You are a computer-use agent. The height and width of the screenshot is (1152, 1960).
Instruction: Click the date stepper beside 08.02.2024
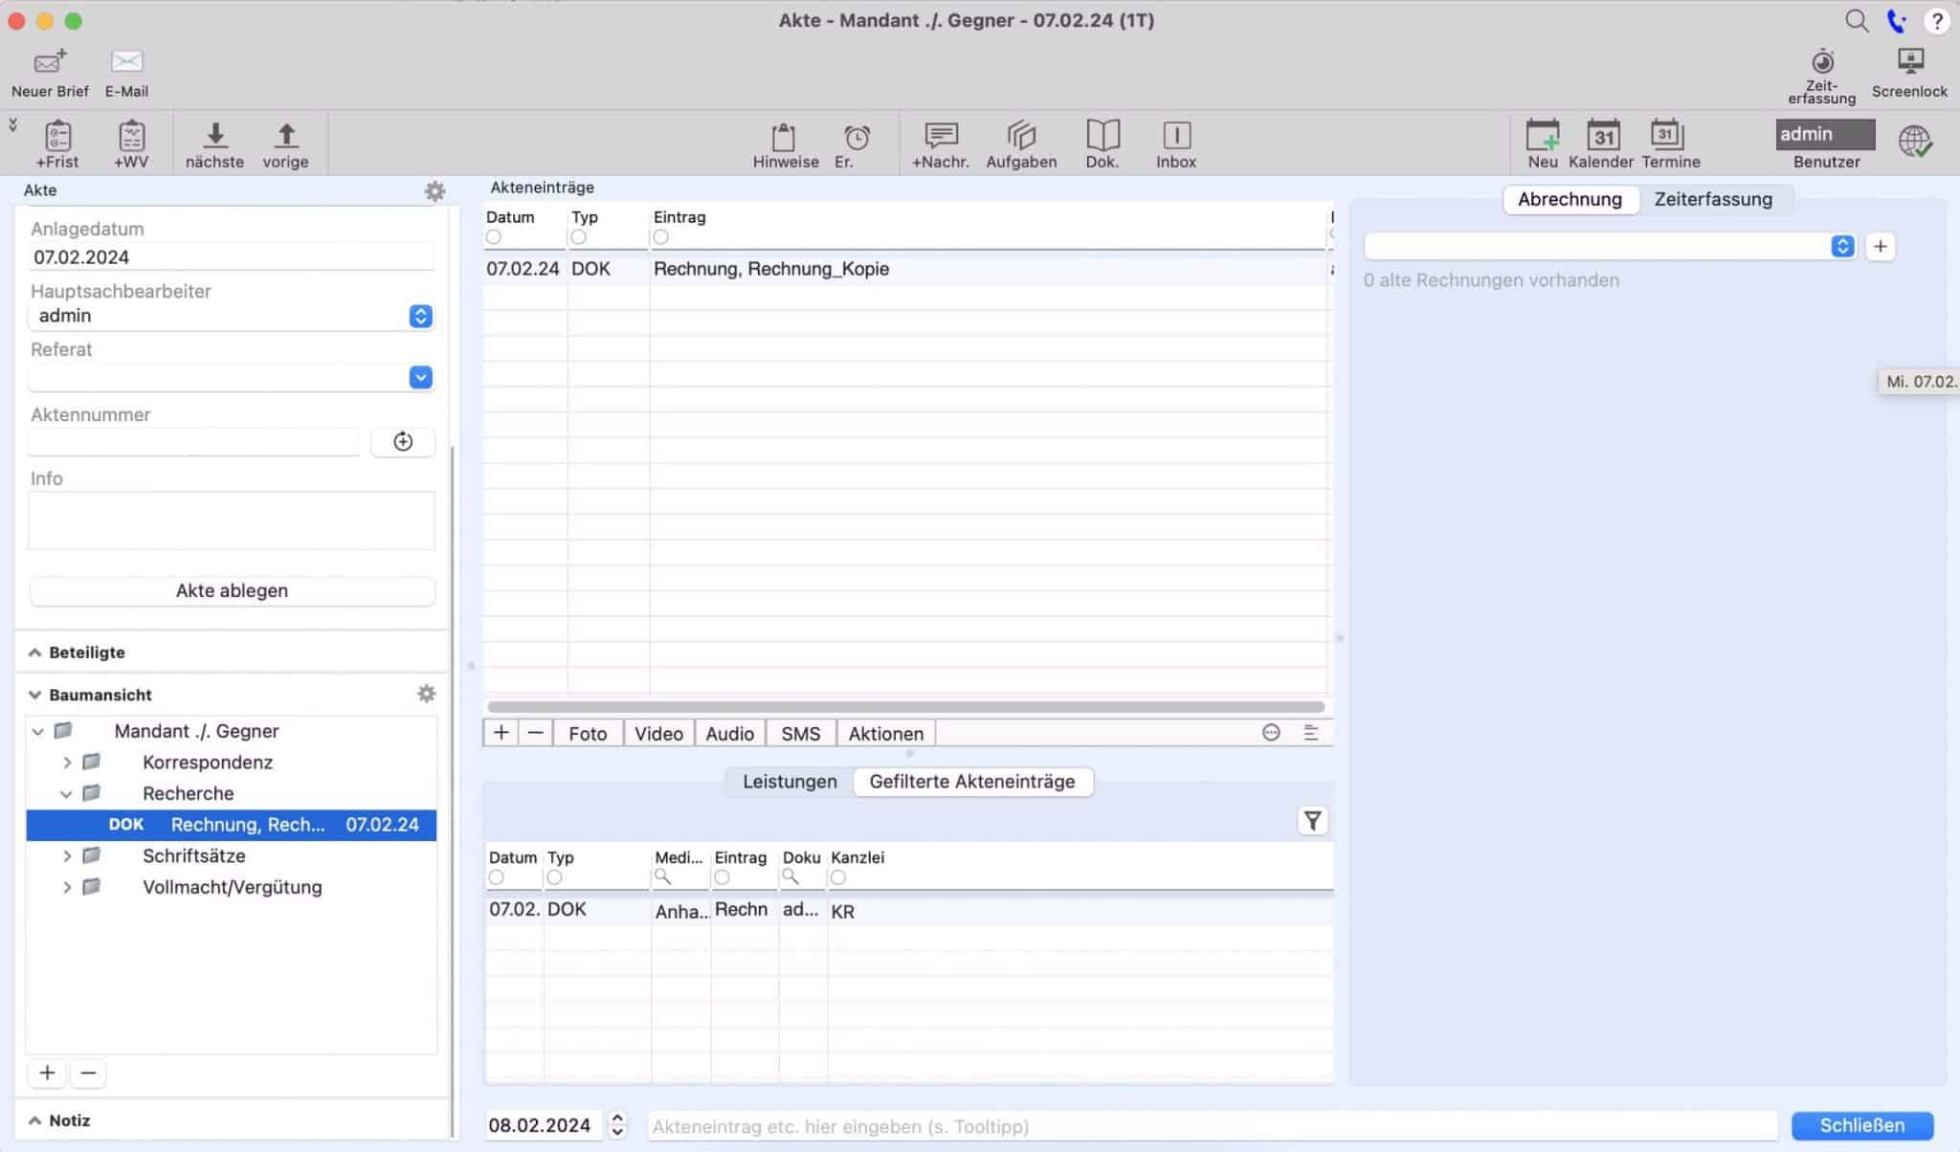click(617, 1125)
